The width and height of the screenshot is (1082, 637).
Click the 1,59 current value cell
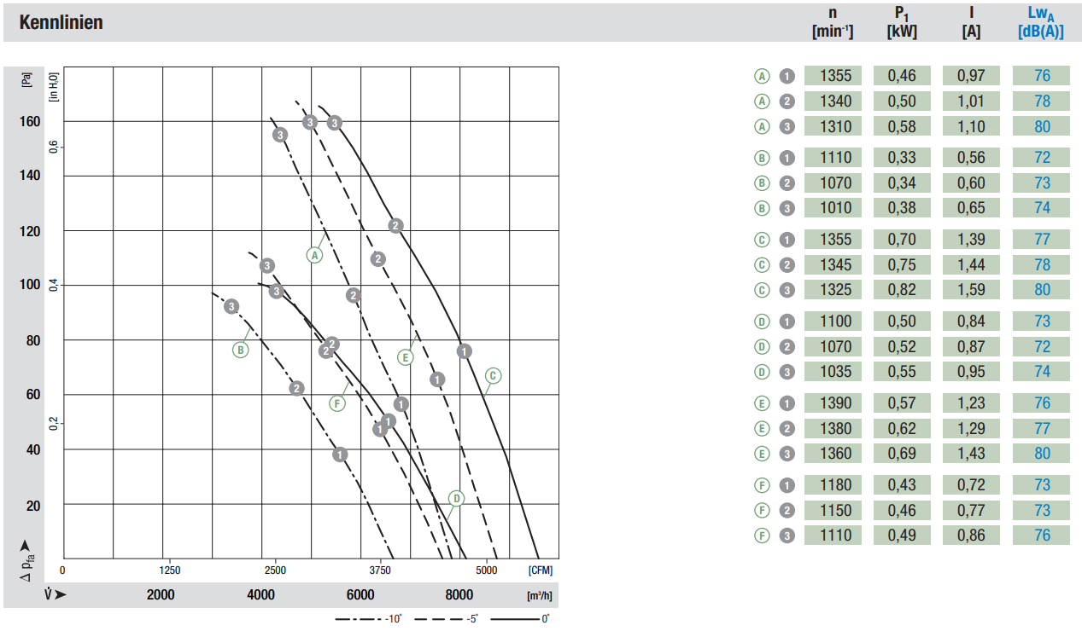click(971, 290)
